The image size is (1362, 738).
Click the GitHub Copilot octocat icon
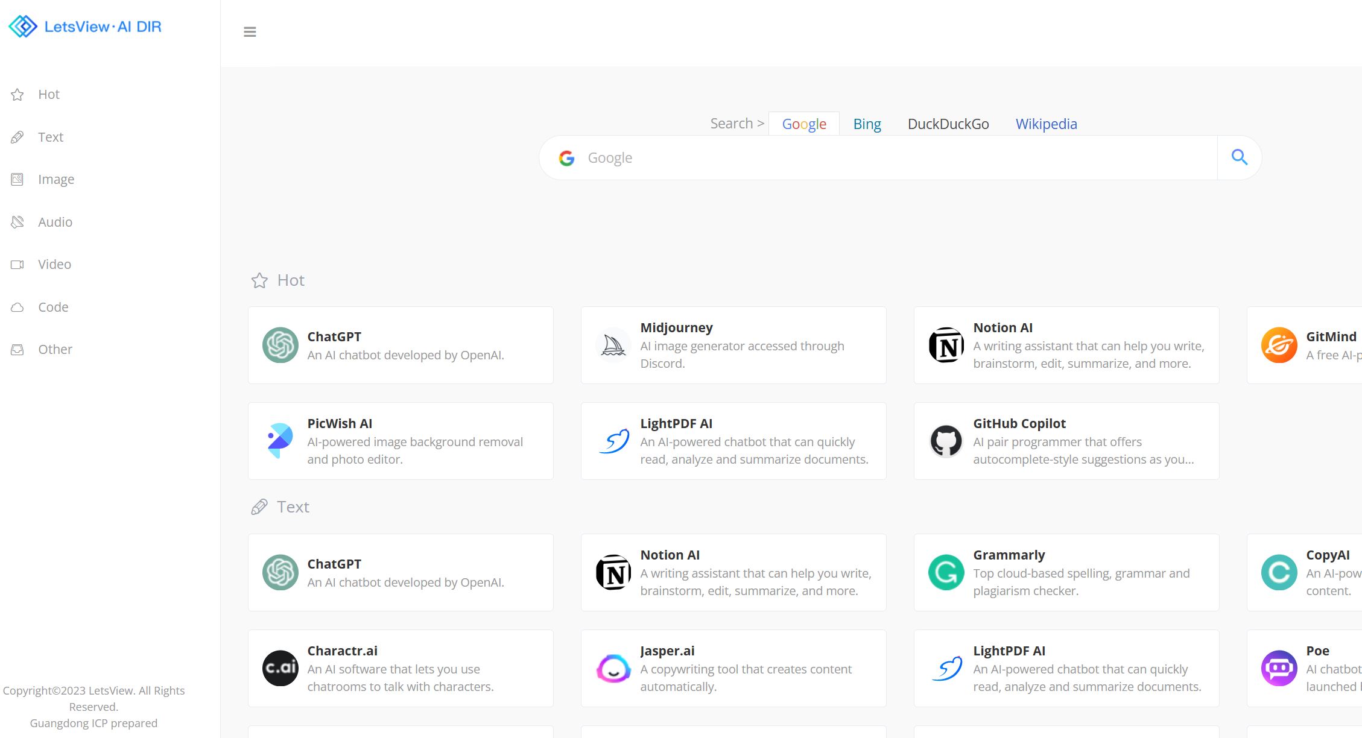946,441
